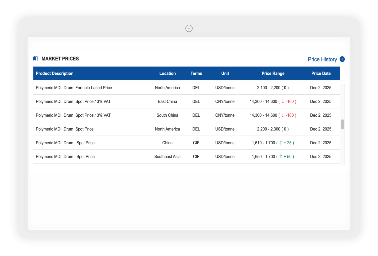This screenshot has height=256, width=378.
Task: Click the red down arrow in South China row
Action: [x=283, y=115]
